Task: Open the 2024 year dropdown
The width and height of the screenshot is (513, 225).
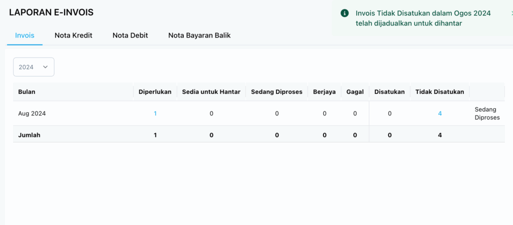Action: pyautogui.click(x=33, y=67)
